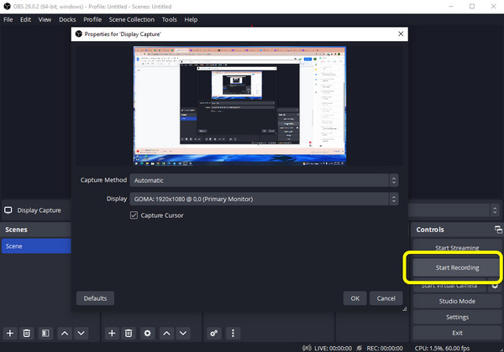Move the scene up in Scenes toolbar
504x352 pixels.
[65, 334]
